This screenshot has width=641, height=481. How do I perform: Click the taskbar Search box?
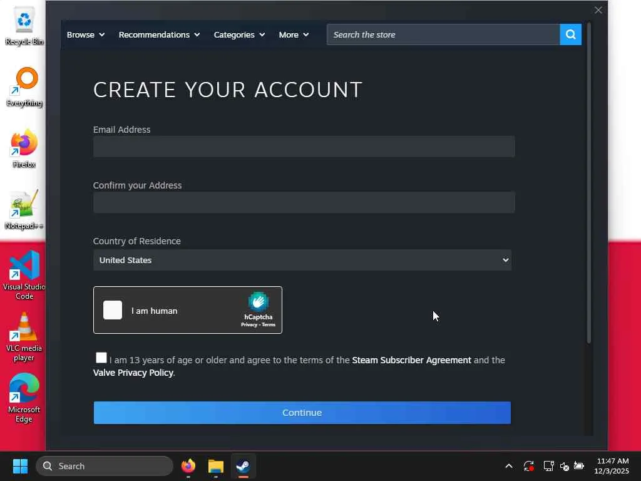pyautogui.click(x=105, y=466)
